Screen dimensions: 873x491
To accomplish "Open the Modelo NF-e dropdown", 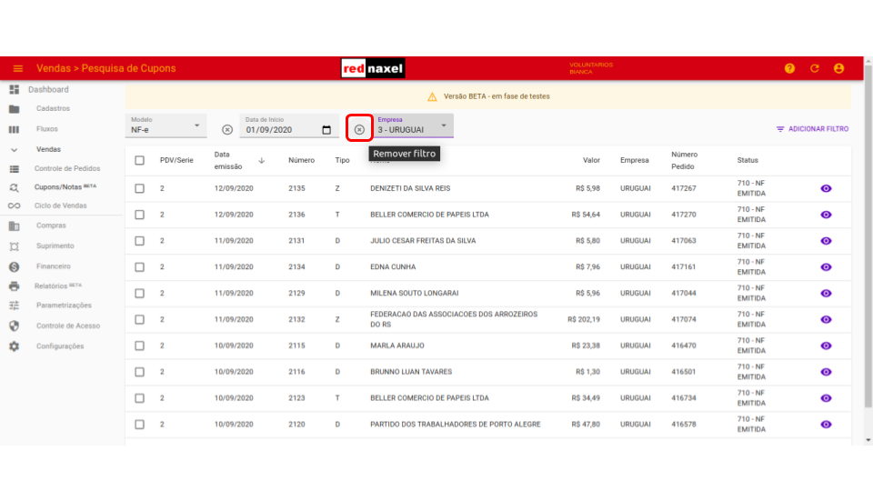I will pyautogui.click(x=166, y=125).
